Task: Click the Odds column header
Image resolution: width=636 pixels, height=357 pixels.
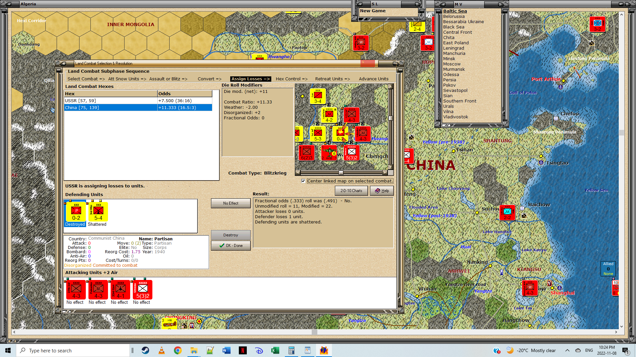Action: (185, 94)
